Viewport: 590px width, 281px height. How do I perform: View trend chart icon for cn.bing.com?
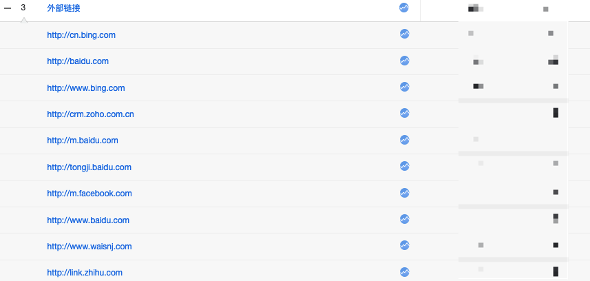click(x=405, y=34)
